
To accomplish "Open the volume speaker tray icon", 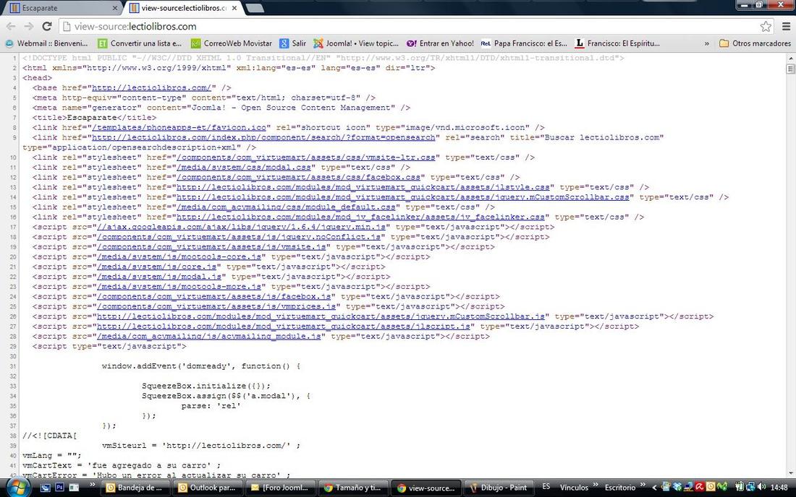I will 761,487.
